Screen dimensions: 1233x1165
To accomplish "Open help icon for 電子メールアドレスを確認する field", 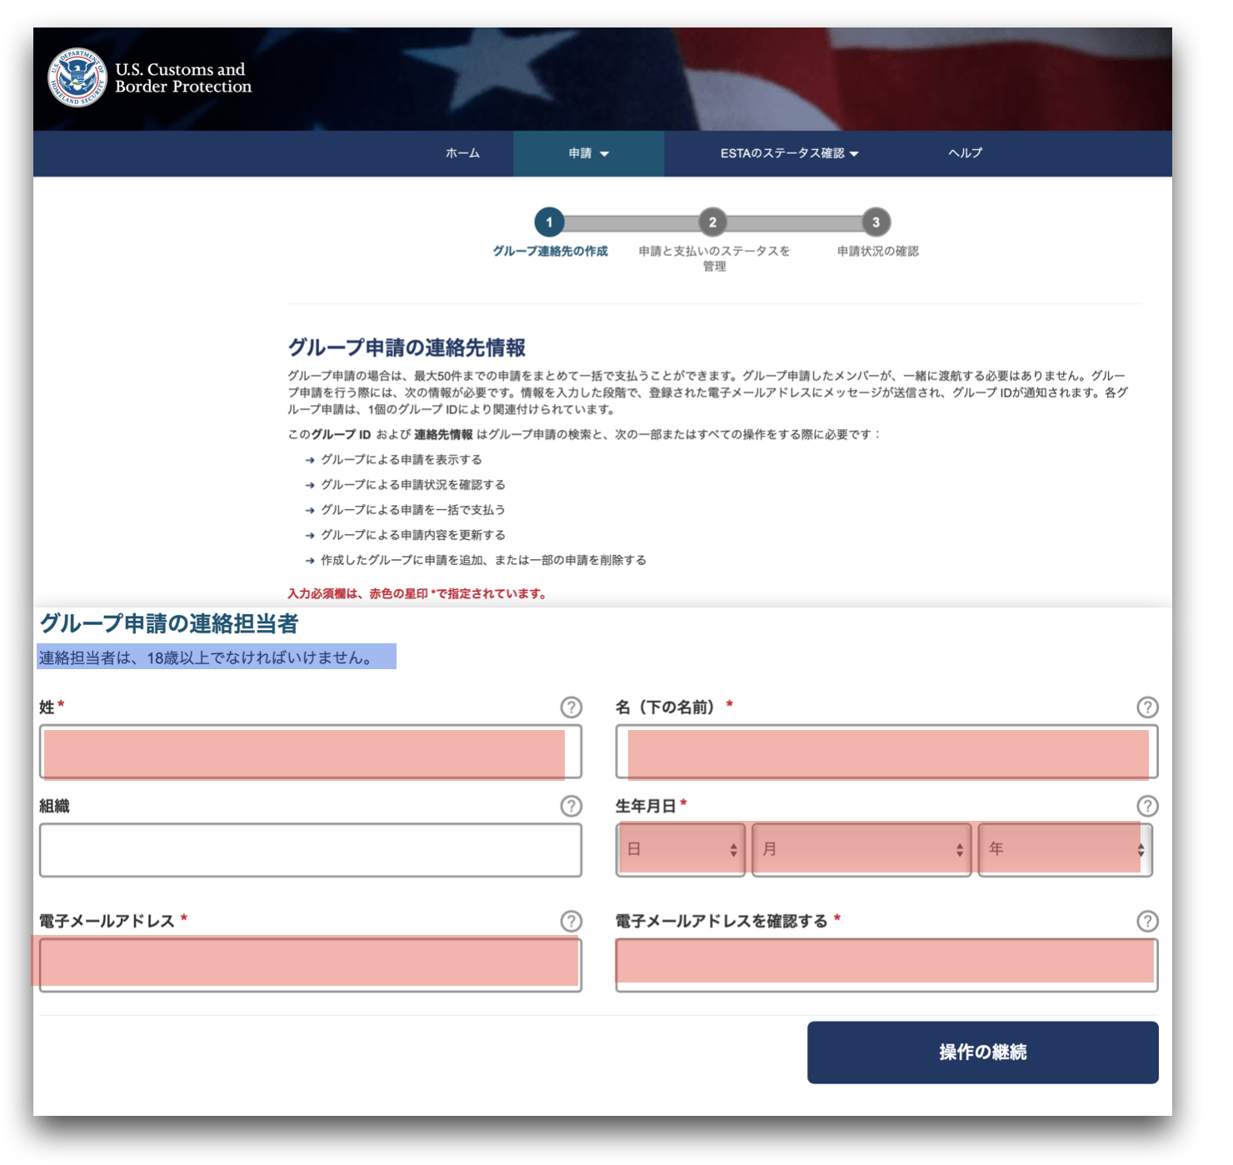I will click(x=1147, y=921).
